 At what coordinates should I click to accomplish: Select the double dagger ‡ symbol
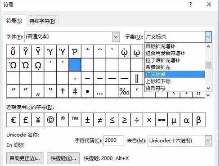75,91
